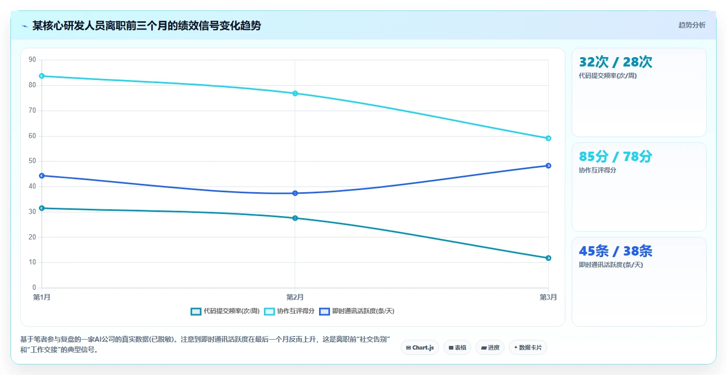727x375 pixels.
Task: Toggle 代码提交频率(次/周) legend series
Action: (x=225, y=311)
